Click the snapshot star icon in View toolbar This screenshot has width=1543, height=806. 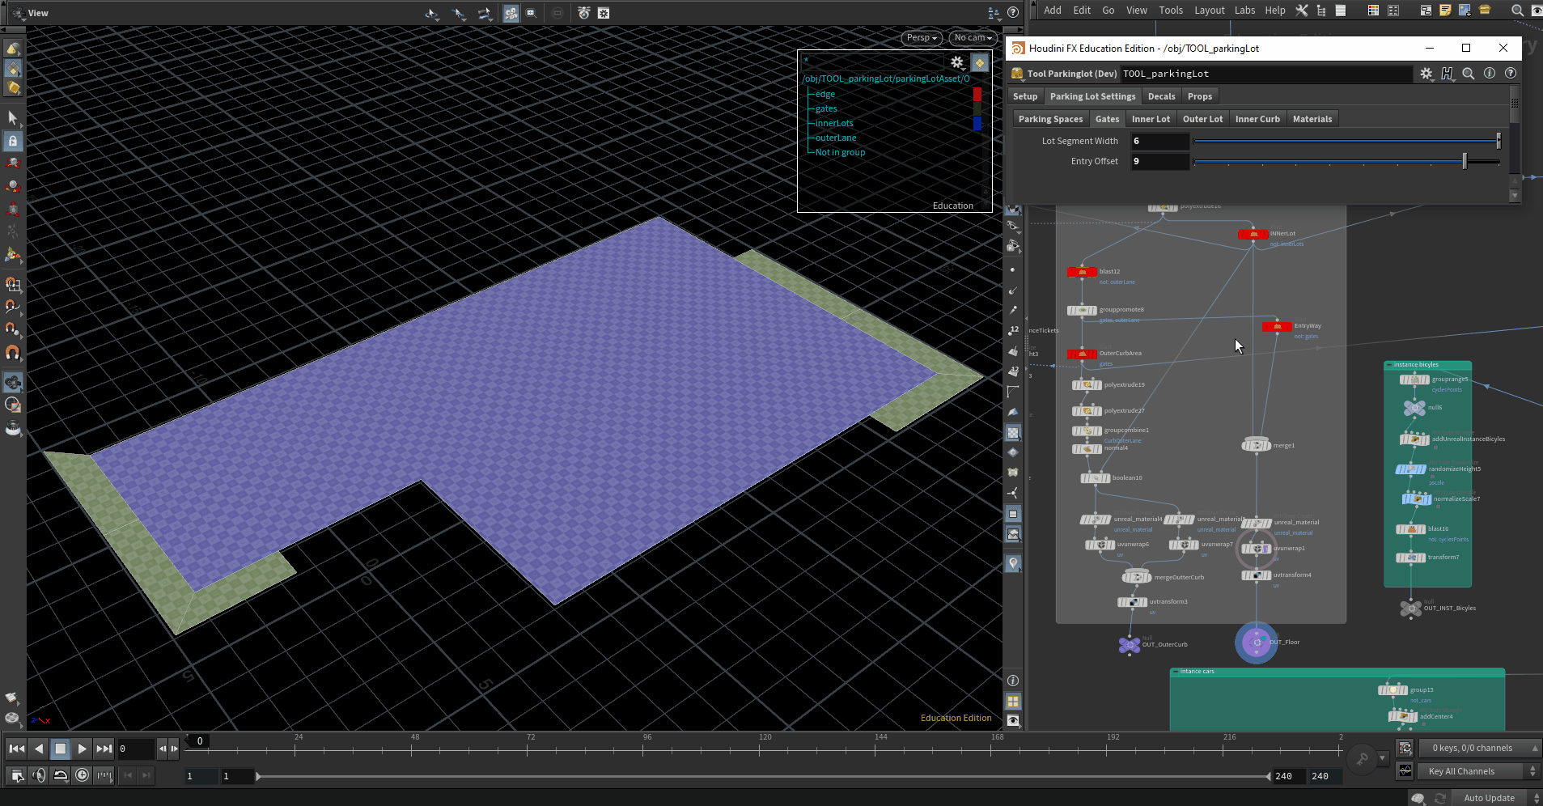[x=604, y=13]
